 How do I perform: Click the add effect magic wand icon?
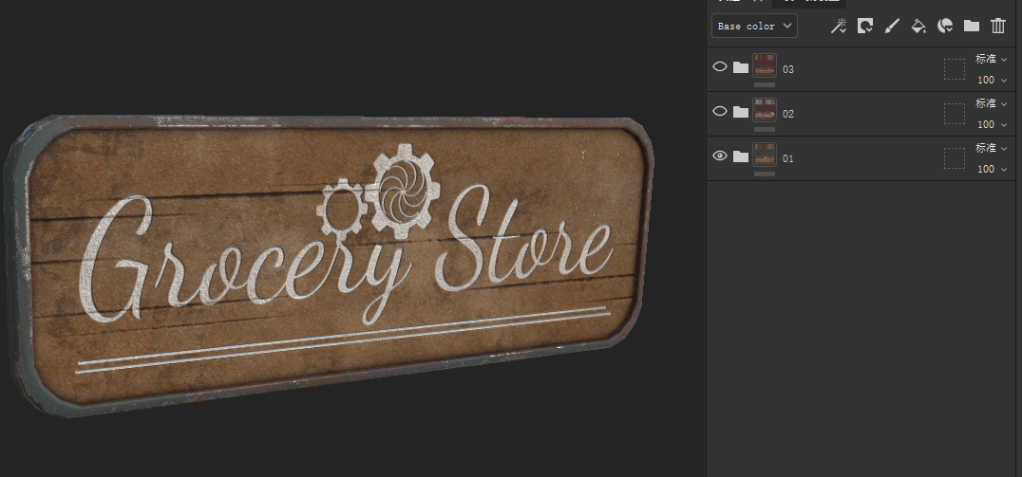pyautogui.click(x=838, y=27)
